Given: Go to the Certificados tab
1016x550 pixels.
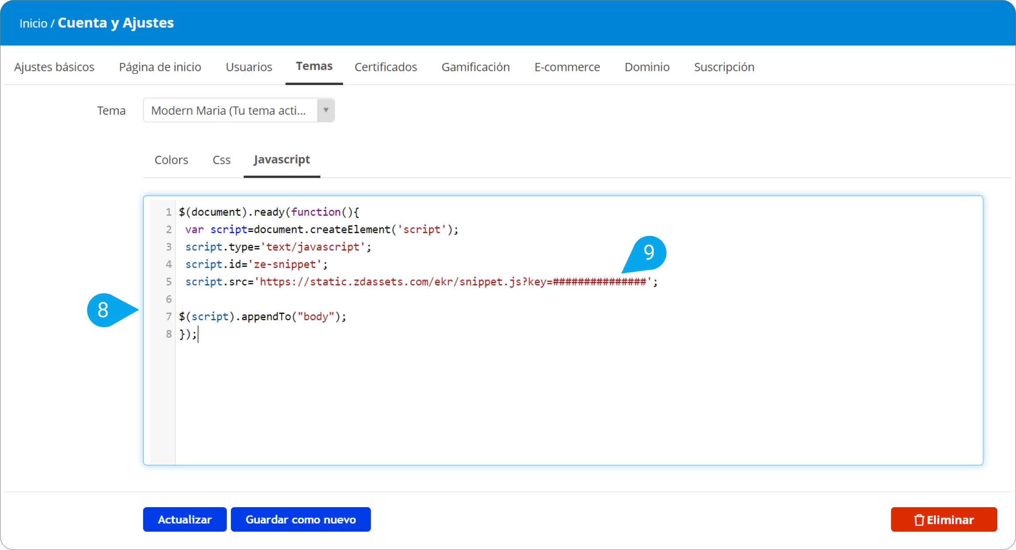Looking at the screenshot, I should pyautogui.click(x=386, y=67).
